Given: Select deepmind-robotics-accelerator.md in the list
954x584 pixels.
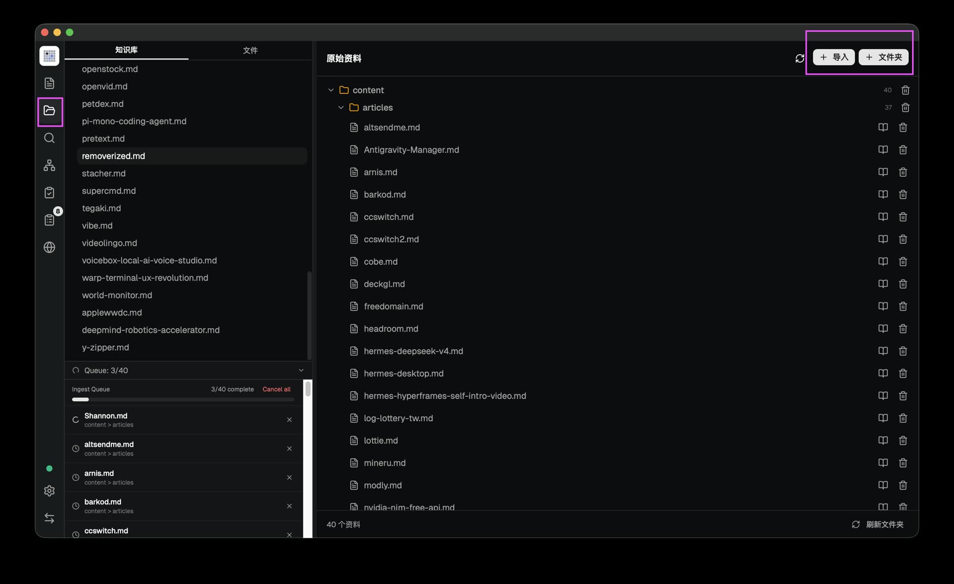Looking at the screenshot, I should [x=192, y=330].
